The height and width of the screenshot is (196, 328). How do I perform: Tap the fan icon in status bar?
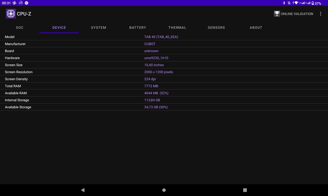pyautogui.click(x=14, y=3)
